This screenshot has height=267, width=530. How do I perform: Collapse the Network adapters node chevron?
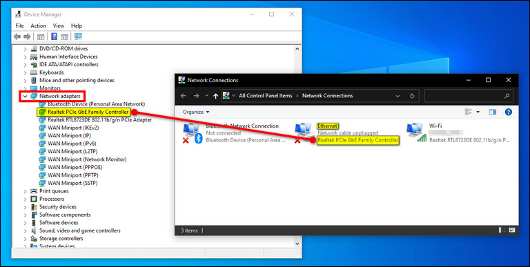tap(25, 97)
